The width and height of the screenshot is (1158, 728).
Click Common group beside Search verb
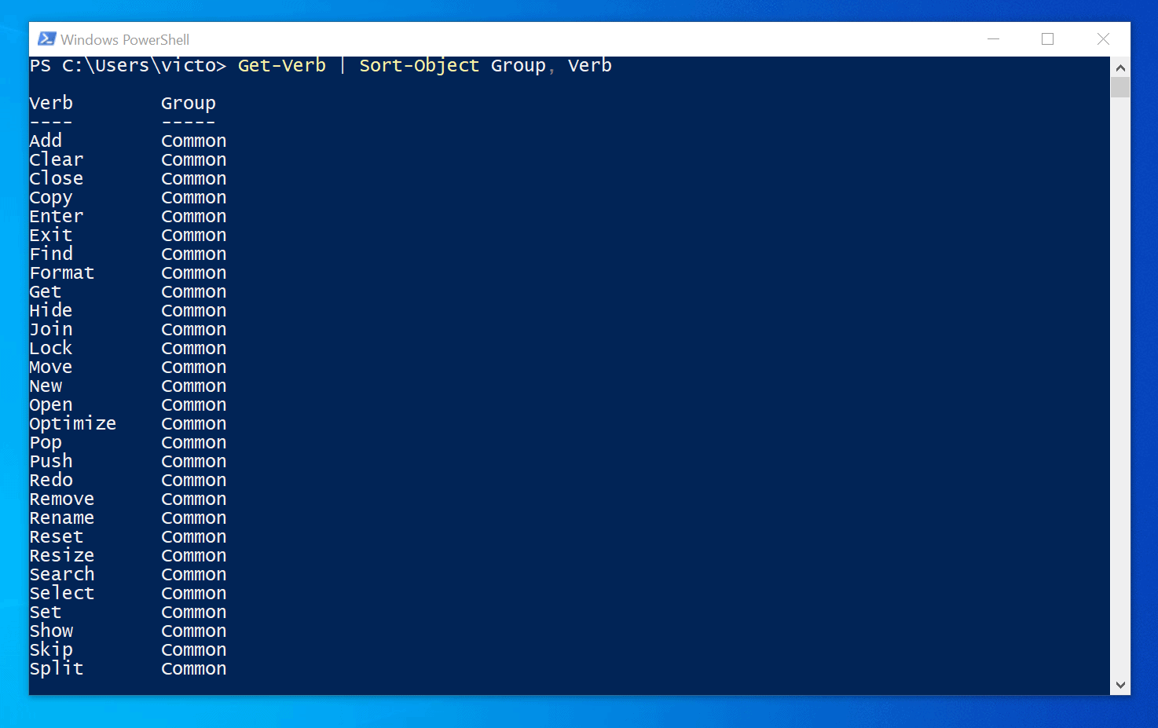click(193, 574)
